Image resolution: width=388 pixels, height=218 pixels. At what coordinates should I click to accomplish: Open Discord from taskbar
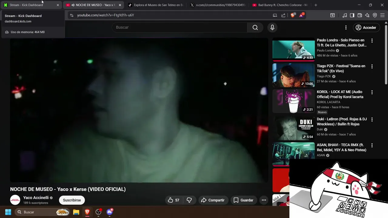click(x=110, y=212)
